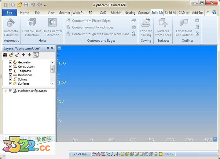
Task: Open the Work Planes ribbon tab
Action: (x=78, y=12)
